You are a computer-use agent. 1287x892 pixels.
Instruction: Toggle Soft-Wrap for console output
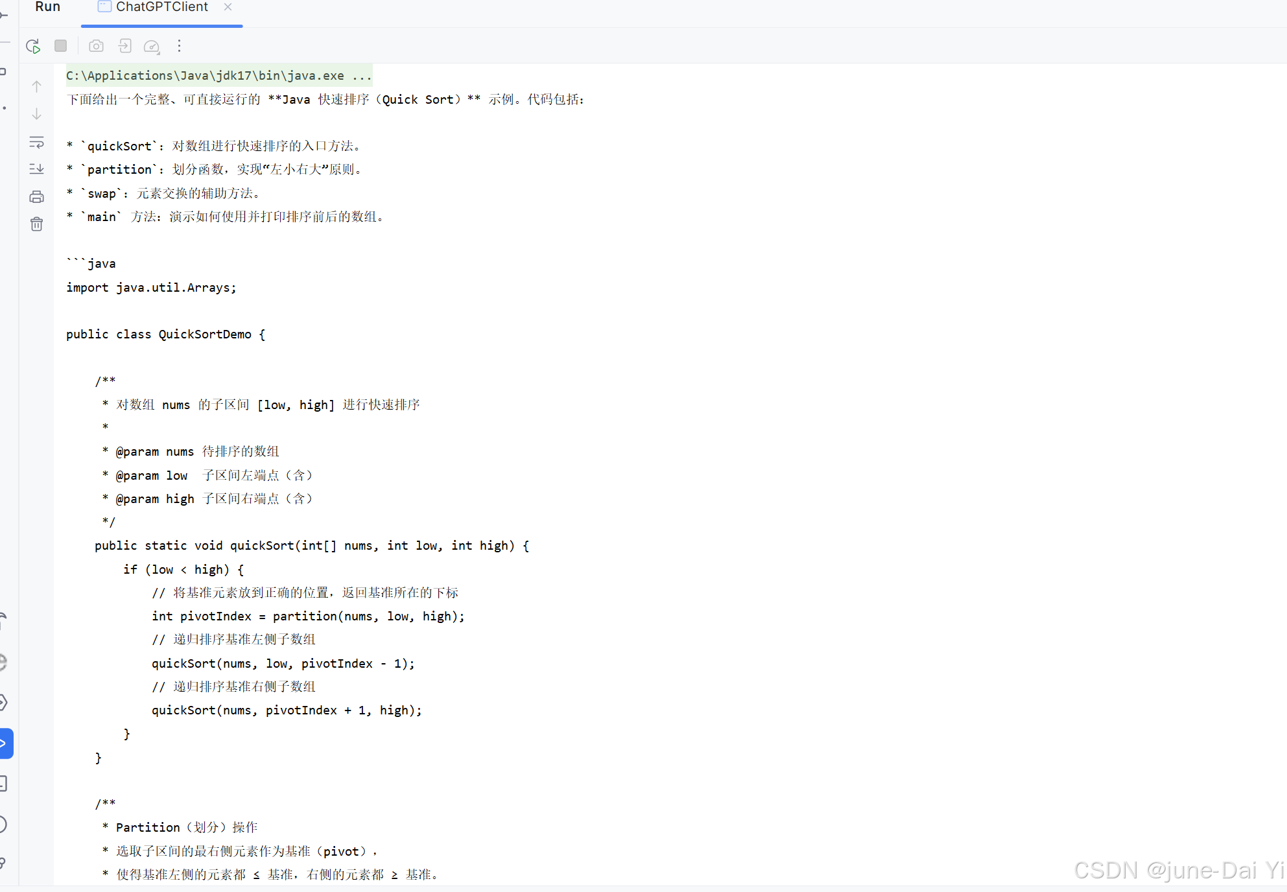click(37, 142)
